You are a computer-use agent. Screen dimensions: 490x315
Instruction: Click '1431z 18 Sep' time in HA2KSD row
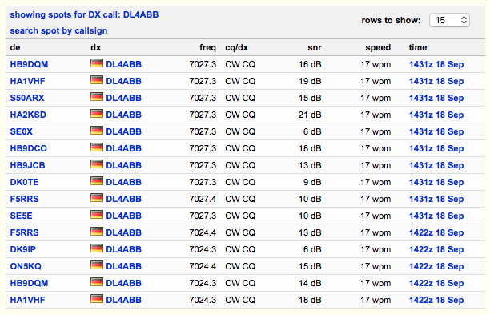coord(436,115)
